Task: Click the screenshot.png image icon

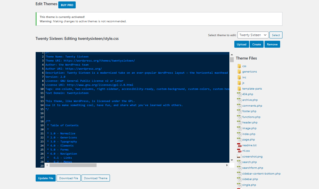Action: point(239,156)
